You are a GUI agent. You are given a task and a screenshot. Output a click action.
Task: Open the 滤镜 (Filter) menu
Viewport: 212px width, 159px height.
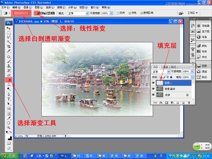click(60, 7)
